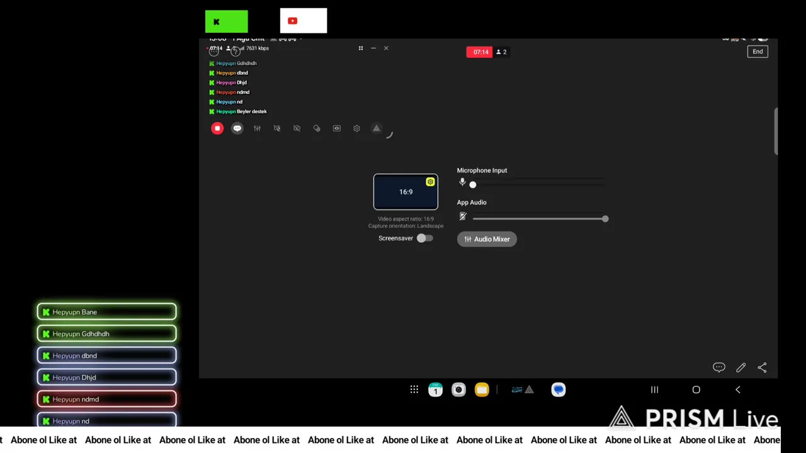Click overlay chat message 'Hepyupn Dhjd'

point(228,82)
